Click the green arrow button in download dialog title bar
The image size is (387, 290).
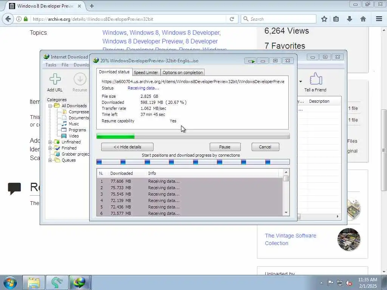[x=251, y=61]
